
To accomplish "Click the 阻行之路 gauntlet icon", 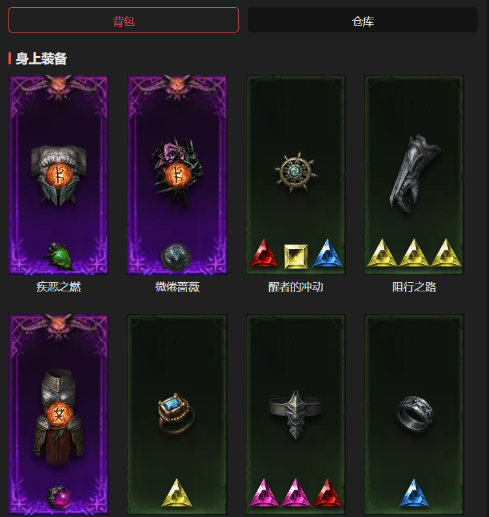I will [414, 174].
